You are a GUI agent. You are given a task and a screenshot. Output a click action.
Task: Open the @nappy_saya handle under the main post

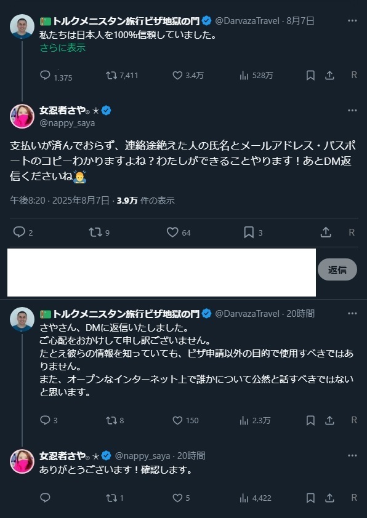(67, 123)
